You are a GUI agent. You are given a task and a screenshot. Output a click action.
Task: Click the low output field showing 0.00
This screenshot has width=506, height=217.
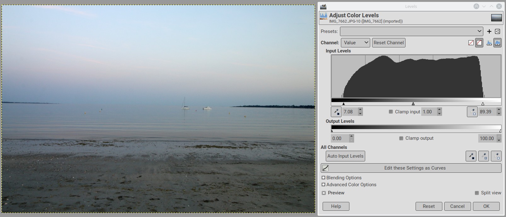point(340,138)
